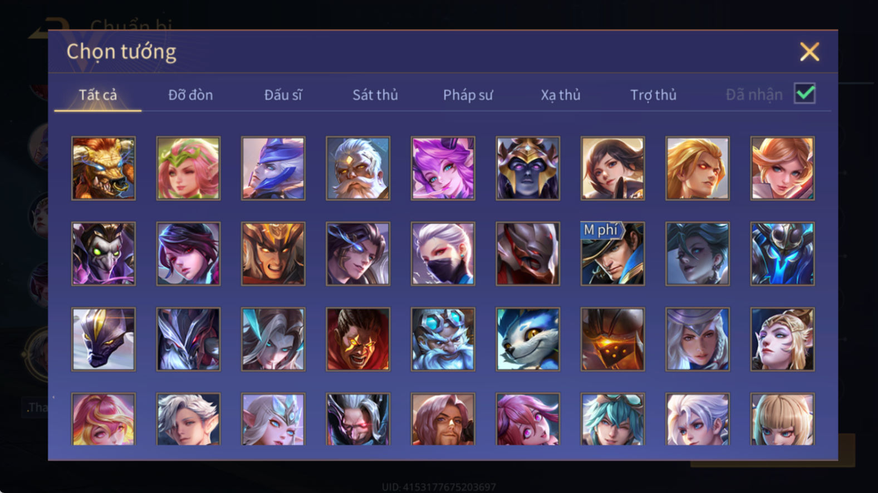Choose the white-haired masked ninja hero
878x493 pixels.
(x=443, y=254)
